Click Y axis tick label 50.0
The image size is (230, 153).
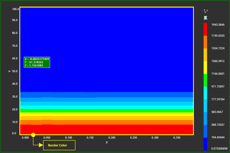coord(15,71)
